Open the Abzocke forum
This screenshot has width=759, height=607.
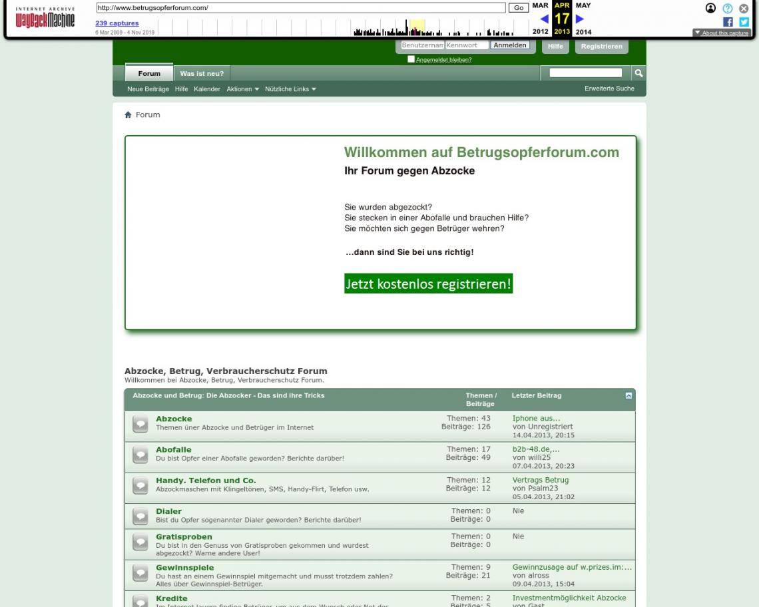point(174,419)
